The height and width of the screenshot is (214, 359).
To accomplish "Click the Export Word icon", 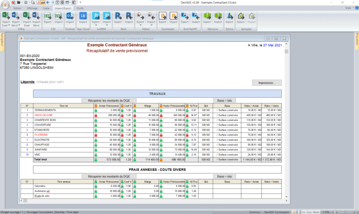I will 15,16.
